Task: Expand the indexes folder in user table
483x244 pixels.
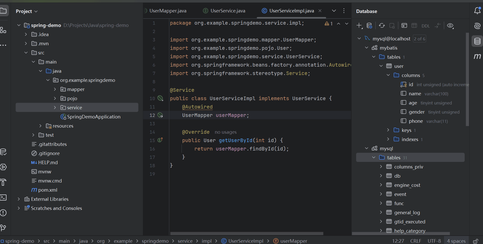Action: point(388,139)
